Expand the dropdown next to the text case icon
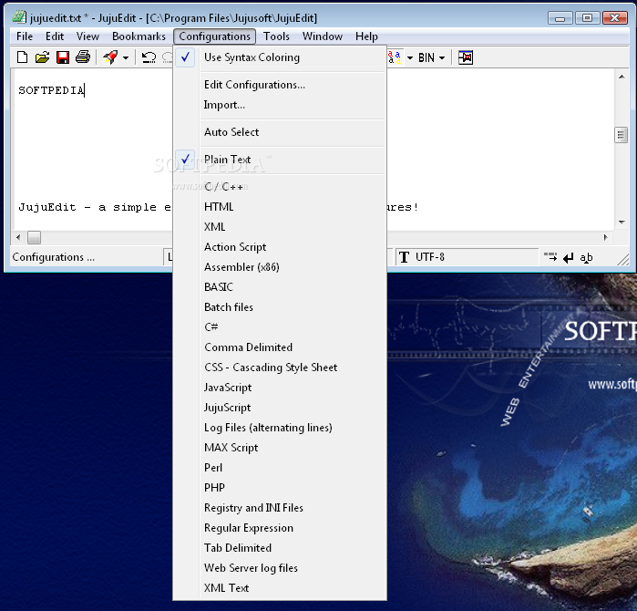The width and height of the screenshot is (637, 611). 410,57
